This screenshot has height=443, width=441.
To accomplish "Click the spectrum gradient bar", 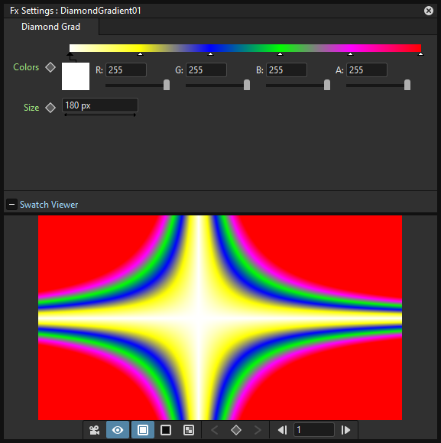I will coord(245,48).
